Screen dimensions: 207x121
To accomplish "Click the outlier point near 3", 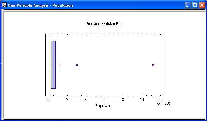I will pyautogui.click(x=77, y=65).
